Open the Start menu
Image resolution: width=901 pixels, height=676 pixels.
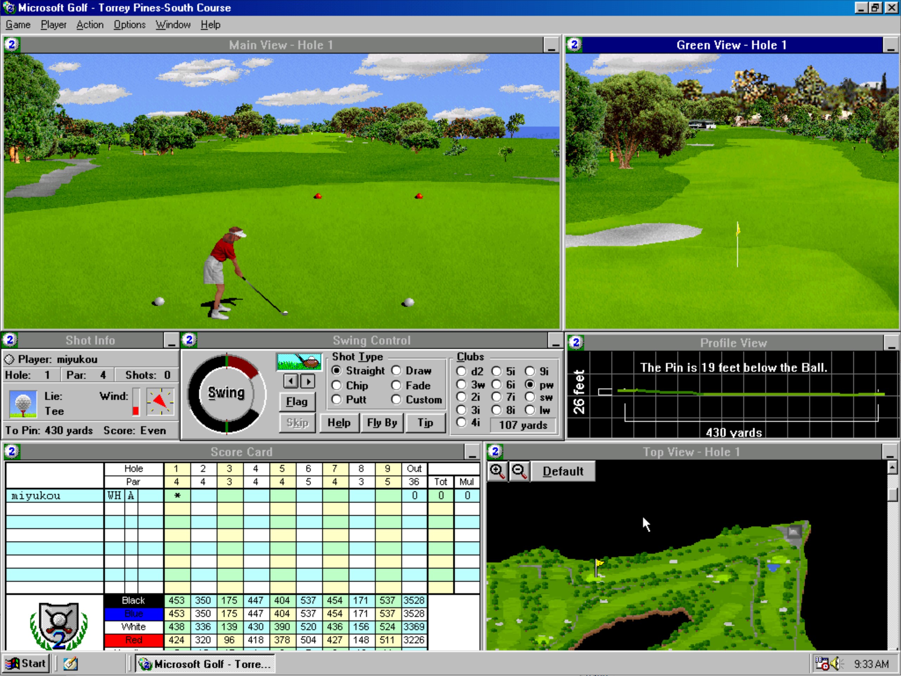pyautogui.click(x=26, y=663)
